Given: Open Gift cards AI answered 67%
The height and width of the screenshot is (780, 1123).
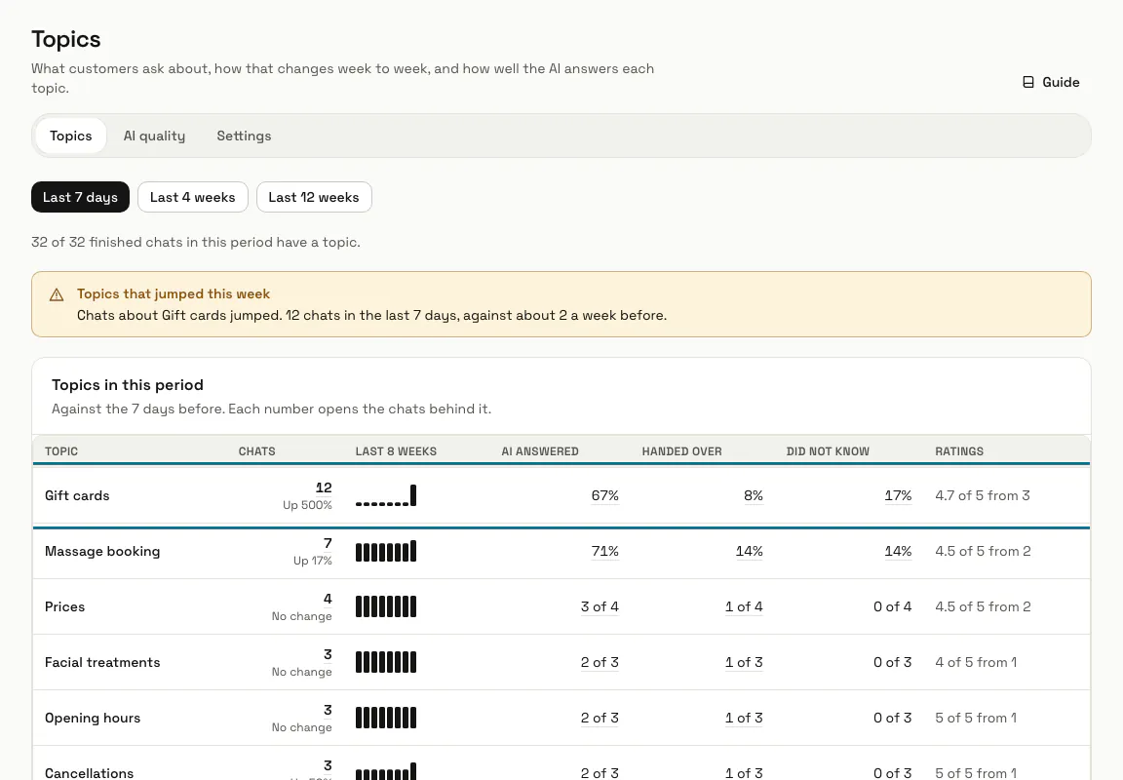Looking at the screenshot, I should [605, 495].
